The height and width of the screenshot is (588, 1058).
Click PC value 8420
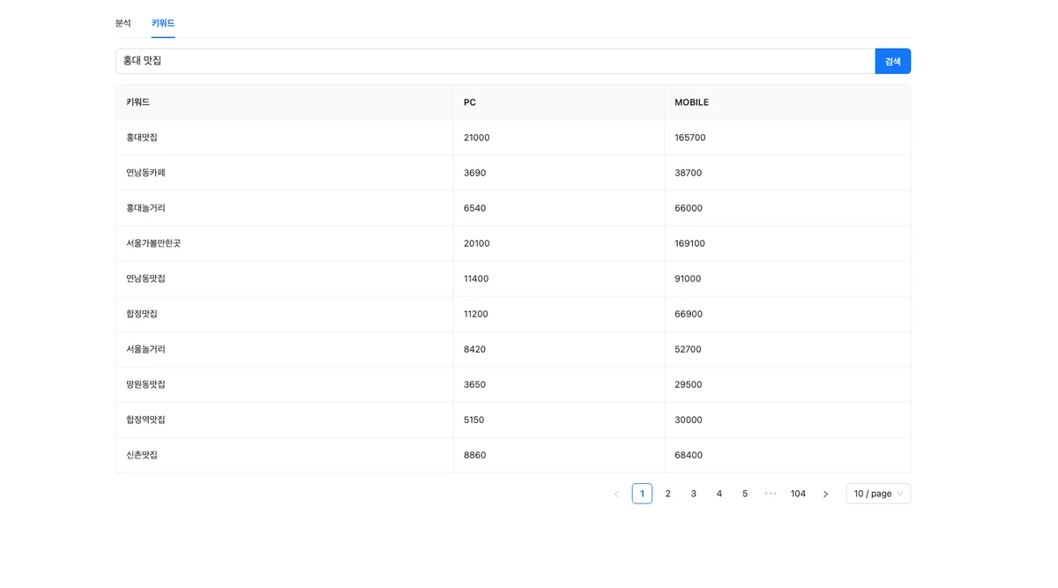tap(474, 349)
